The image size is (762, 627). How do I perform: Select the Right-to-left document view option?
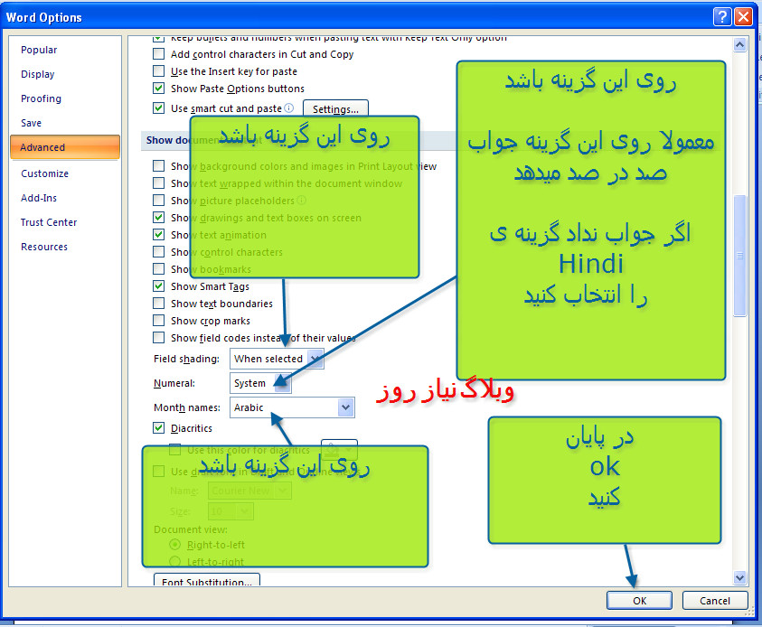pyautogui.click(x=175, y=545)
